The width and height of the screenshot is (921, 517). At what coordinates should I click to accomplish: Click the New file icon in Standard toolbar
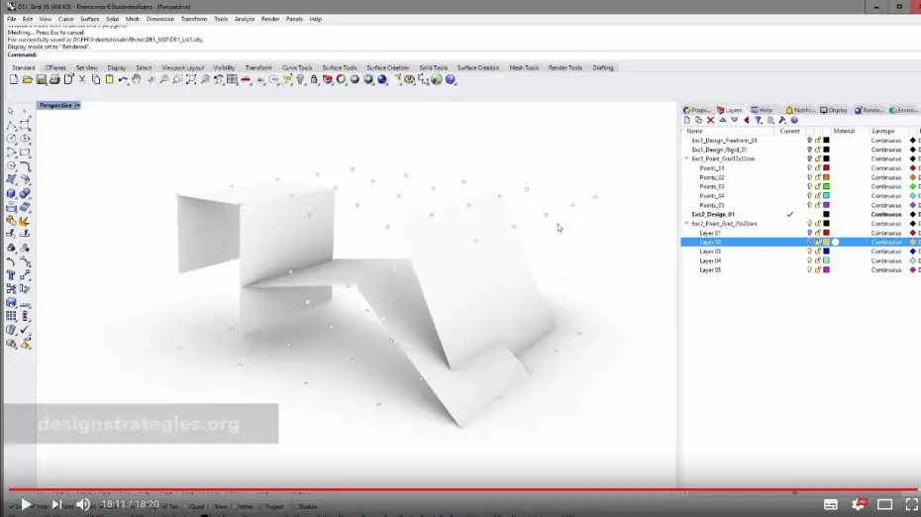coord(14,79)
